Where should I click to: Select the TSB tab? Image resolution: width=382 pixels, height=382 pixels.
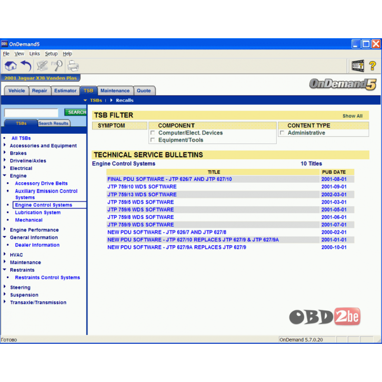tap(89, 91)
